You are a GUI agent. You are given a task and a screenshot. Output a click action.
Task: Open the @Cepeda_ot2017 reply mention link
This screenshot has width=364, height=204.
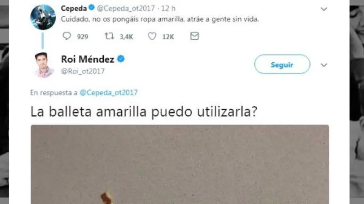pyautogui.click(x=108, y=92)
